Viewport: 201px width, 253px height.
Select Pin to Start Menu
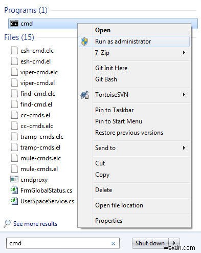(x=119, y=121)
